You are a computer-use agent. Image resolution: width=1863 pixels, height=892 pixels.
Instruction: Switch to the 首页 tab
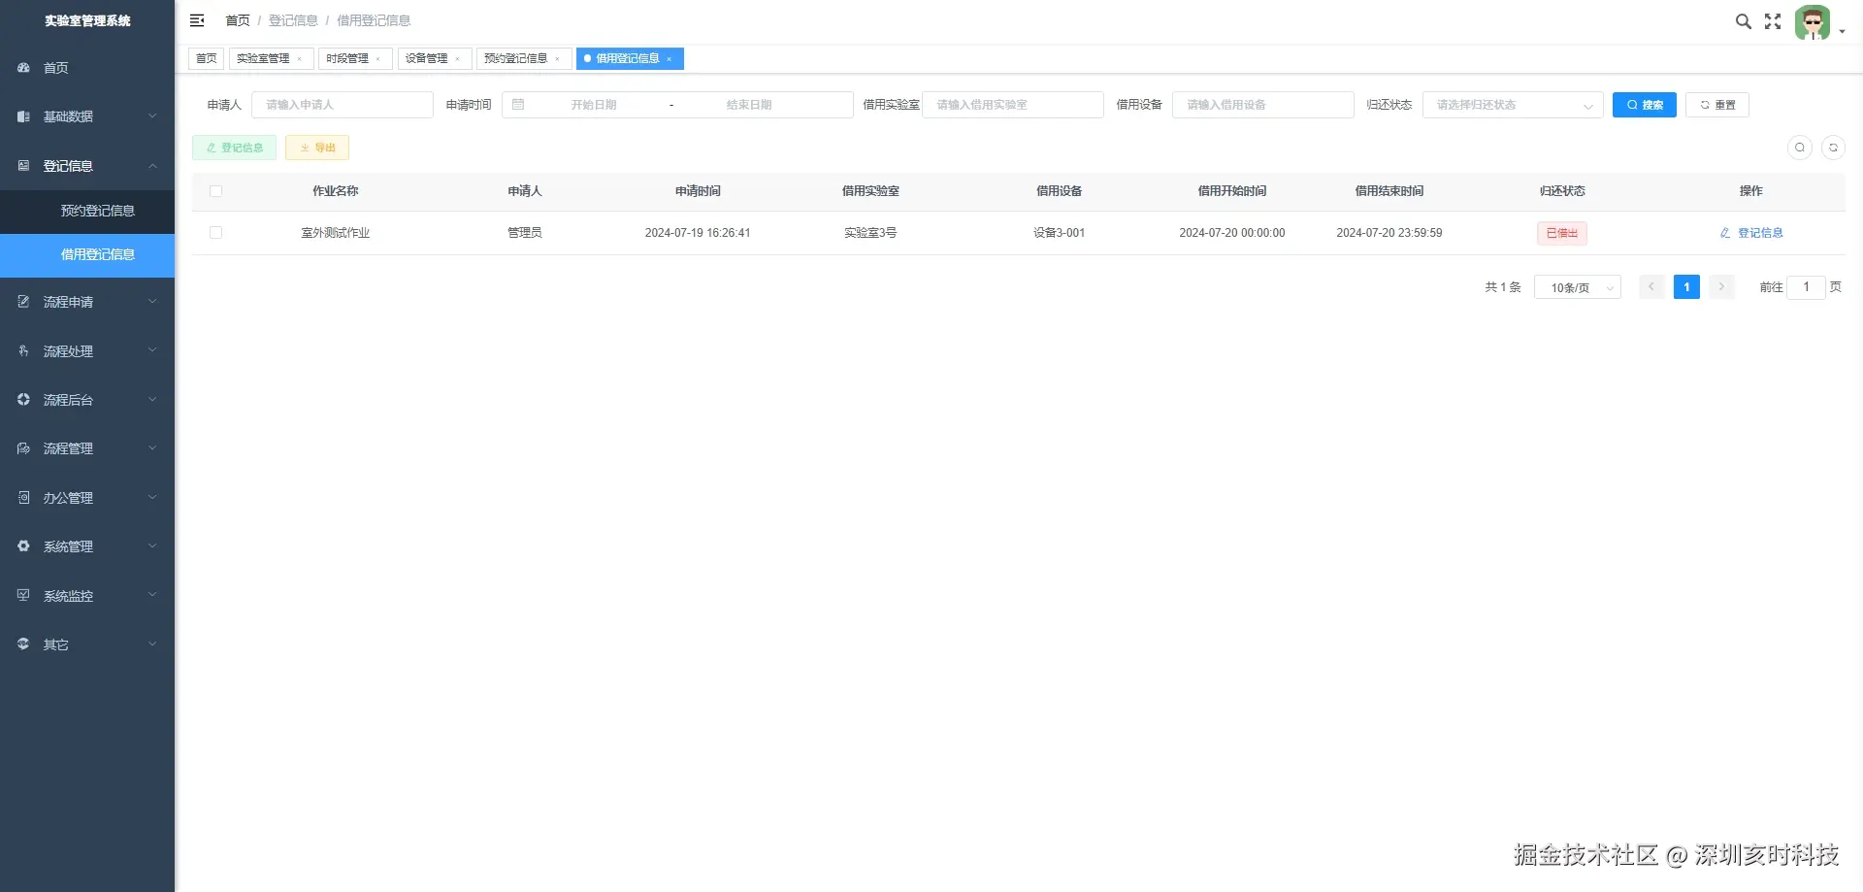(207, 59)
